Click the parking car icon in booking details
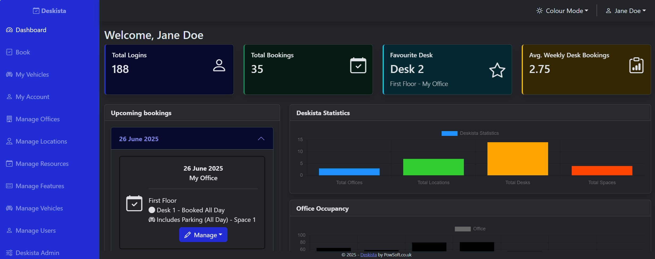The image size is (655, 259). click(152, 220)
